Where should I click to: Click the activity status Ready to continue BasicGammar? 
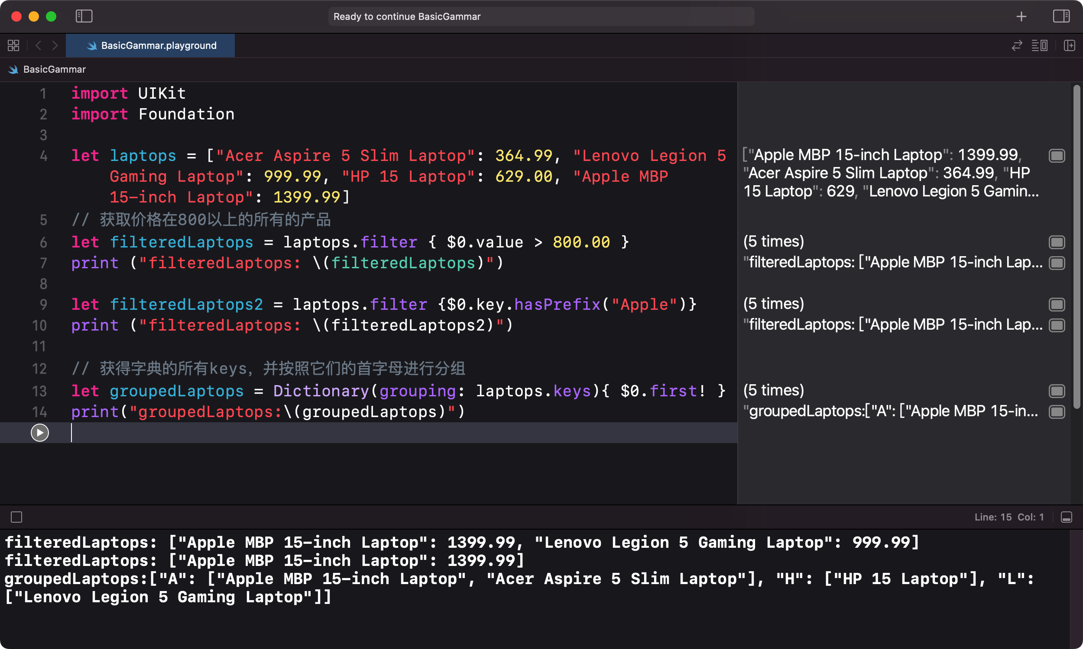pos(541,16)
